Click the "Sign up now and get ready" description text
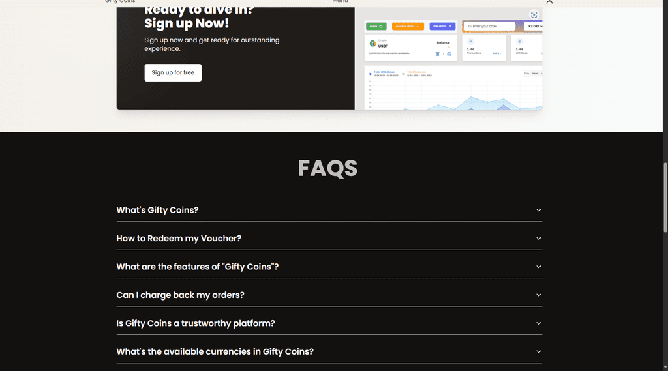This screenshot has height=371, width=668. [x=212, y=44]
